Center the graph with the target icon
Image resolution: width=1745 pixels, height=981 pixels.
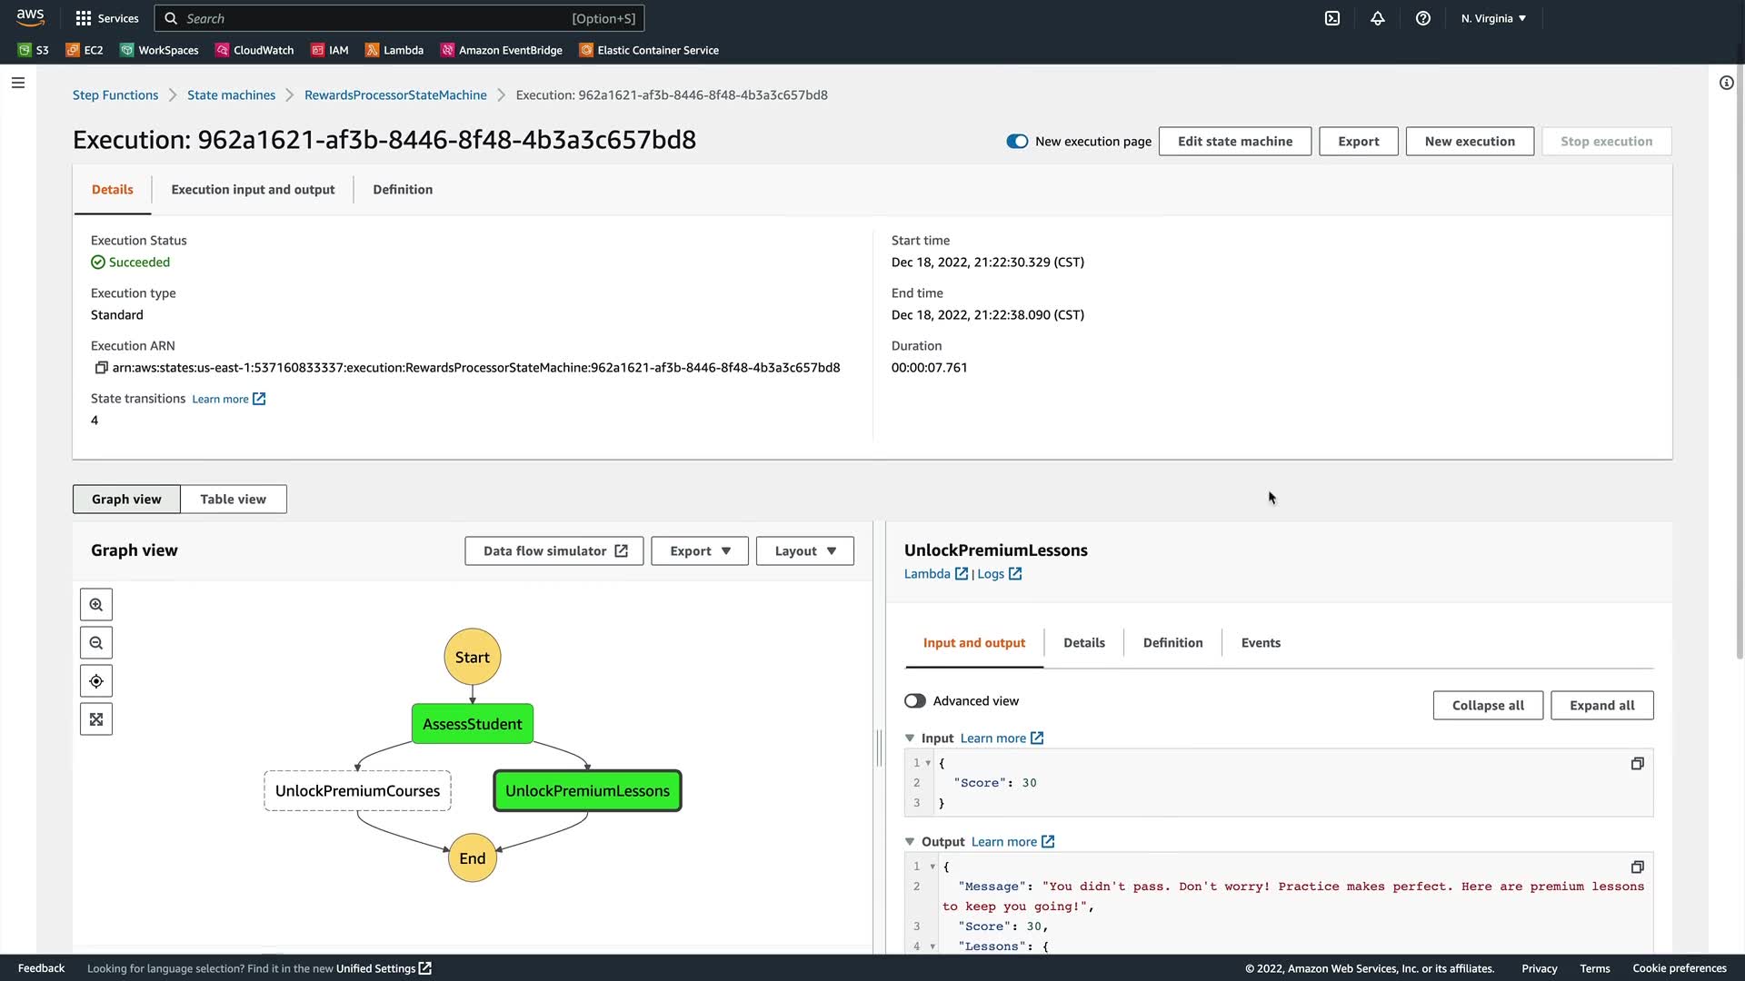click(96, 681)
